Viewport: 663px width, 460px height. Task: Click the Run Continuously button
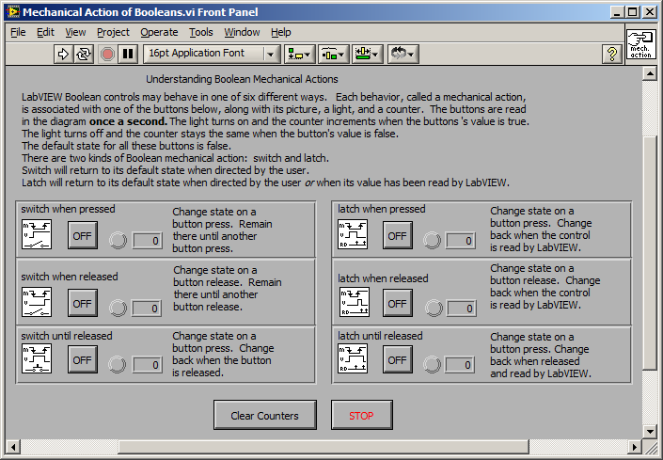coord(84,54)
